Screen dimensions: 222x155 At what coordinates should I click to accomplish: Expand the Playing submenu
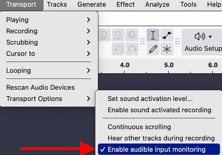tap(48, 20)
